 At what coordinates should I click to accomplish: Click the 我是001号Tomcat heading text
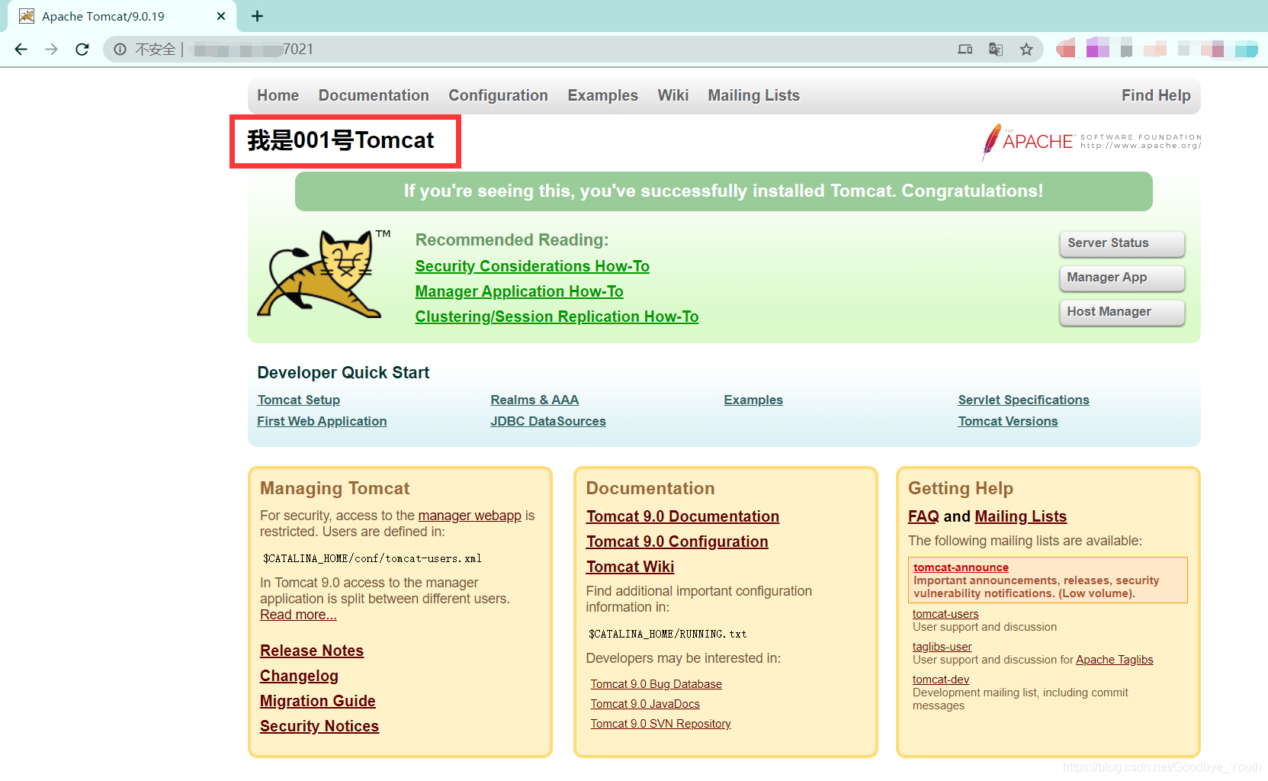(341, 140)
